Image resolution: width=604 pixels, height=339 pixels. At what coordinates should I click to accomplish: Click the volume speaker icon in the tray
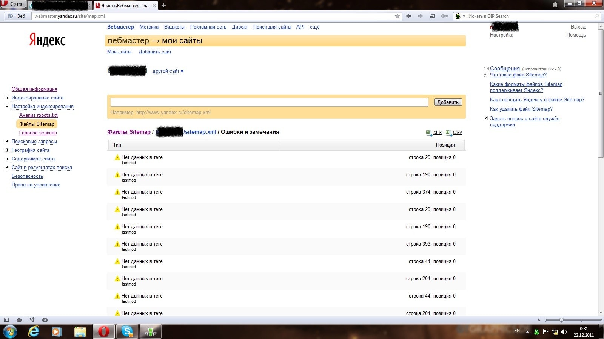pyautogui.click(x=564, y=332)
